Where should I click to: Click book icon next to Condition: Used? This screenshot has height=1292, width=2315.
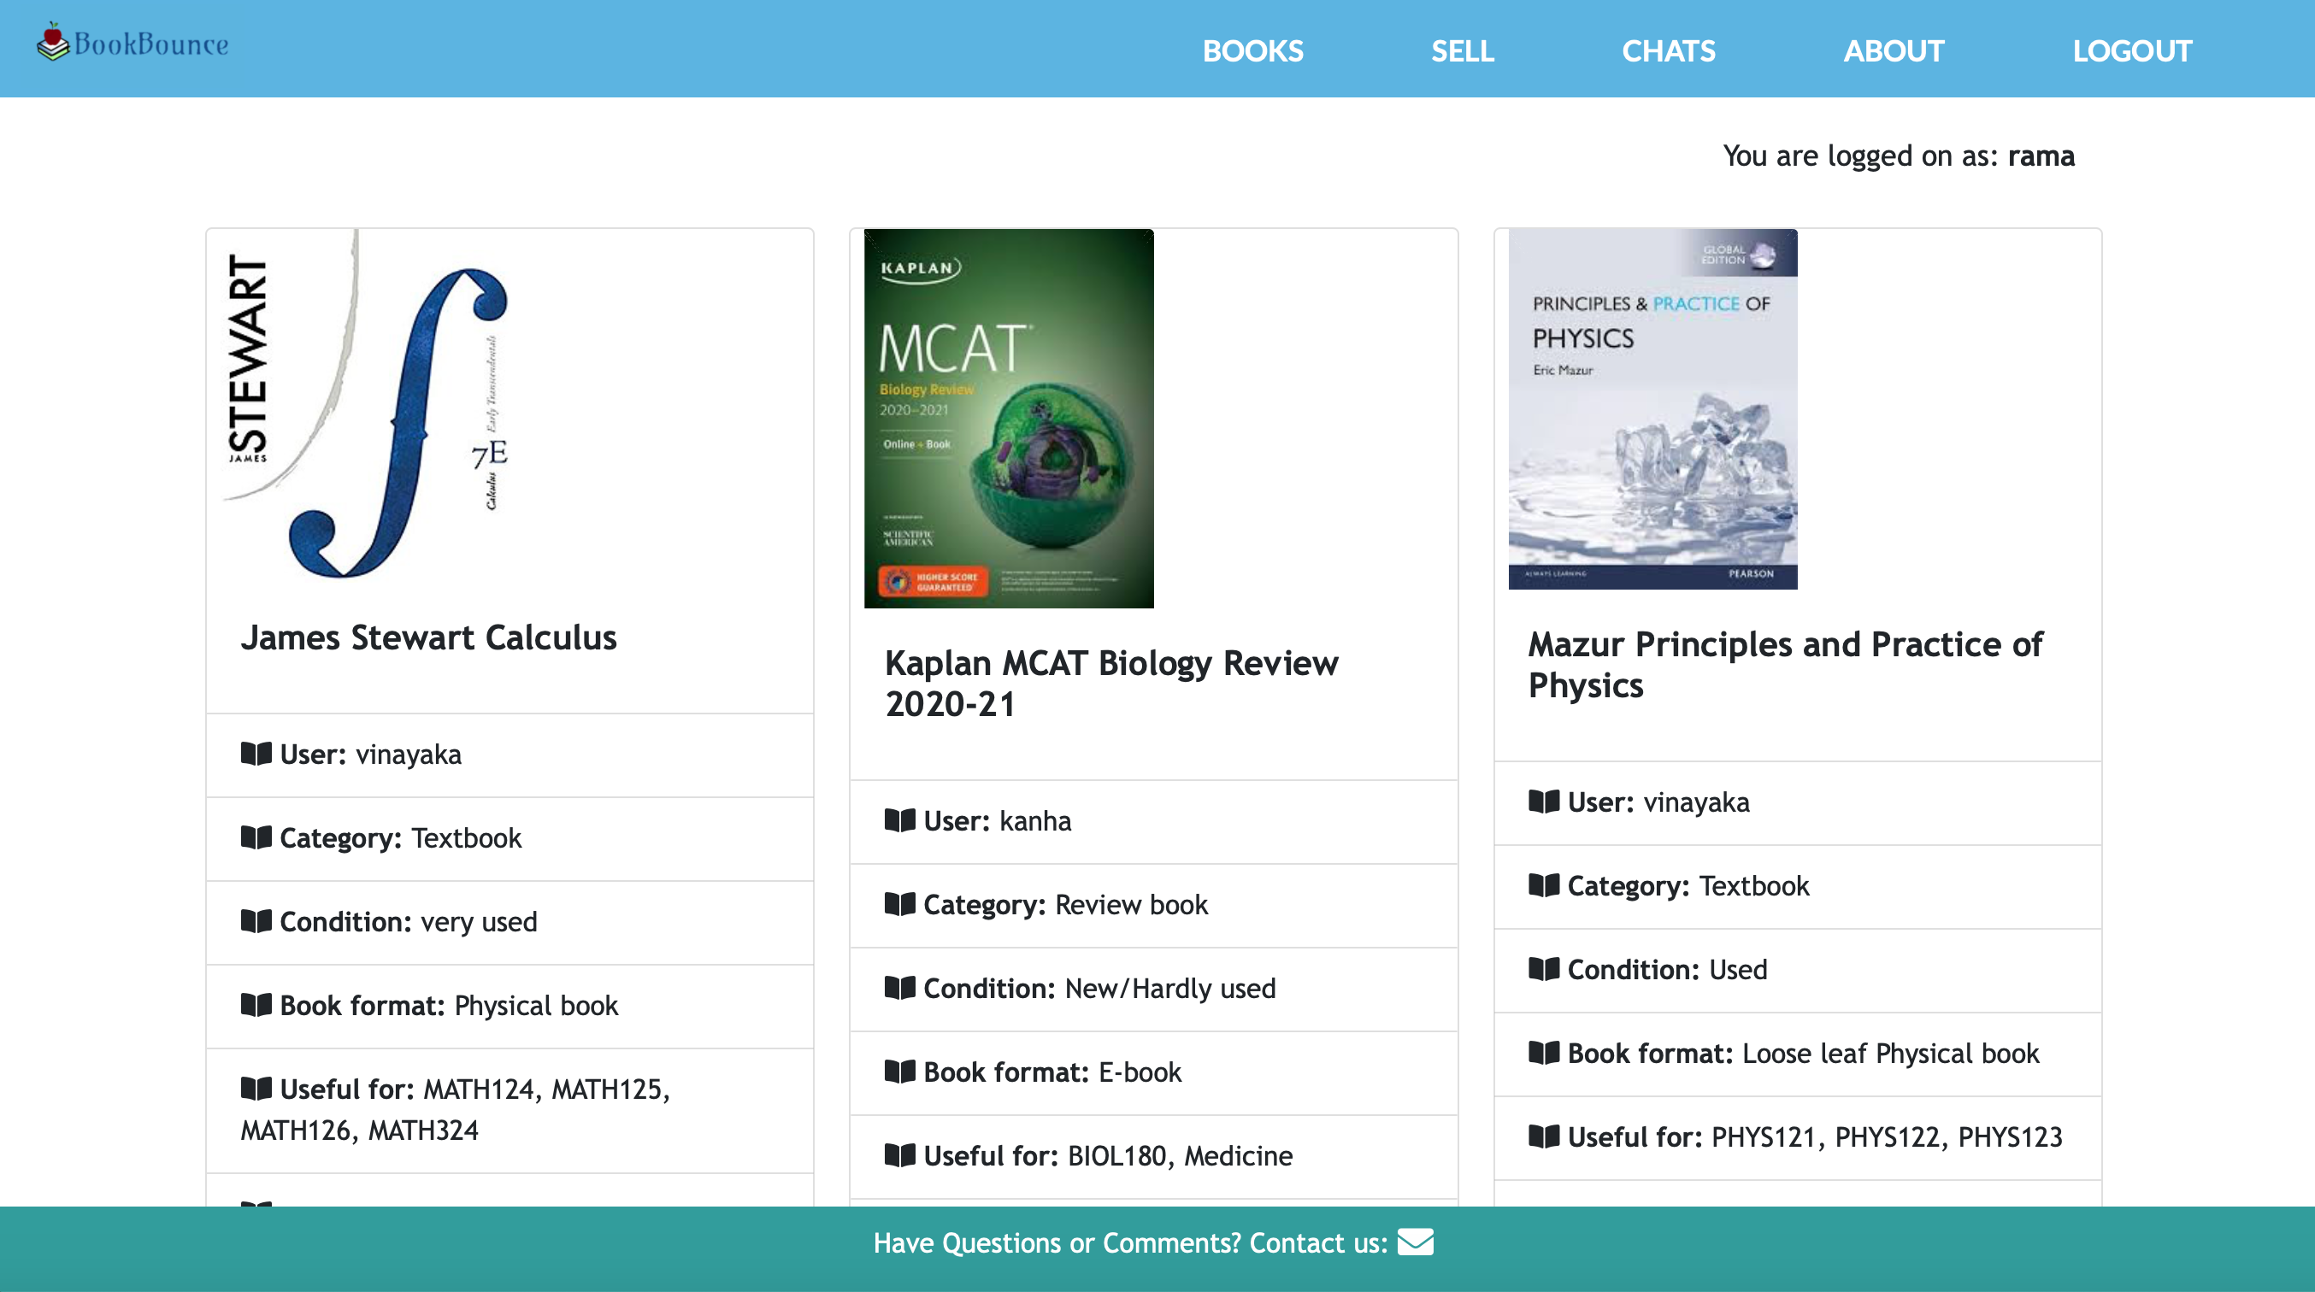pyautogui.click(x=1544, y=968)
